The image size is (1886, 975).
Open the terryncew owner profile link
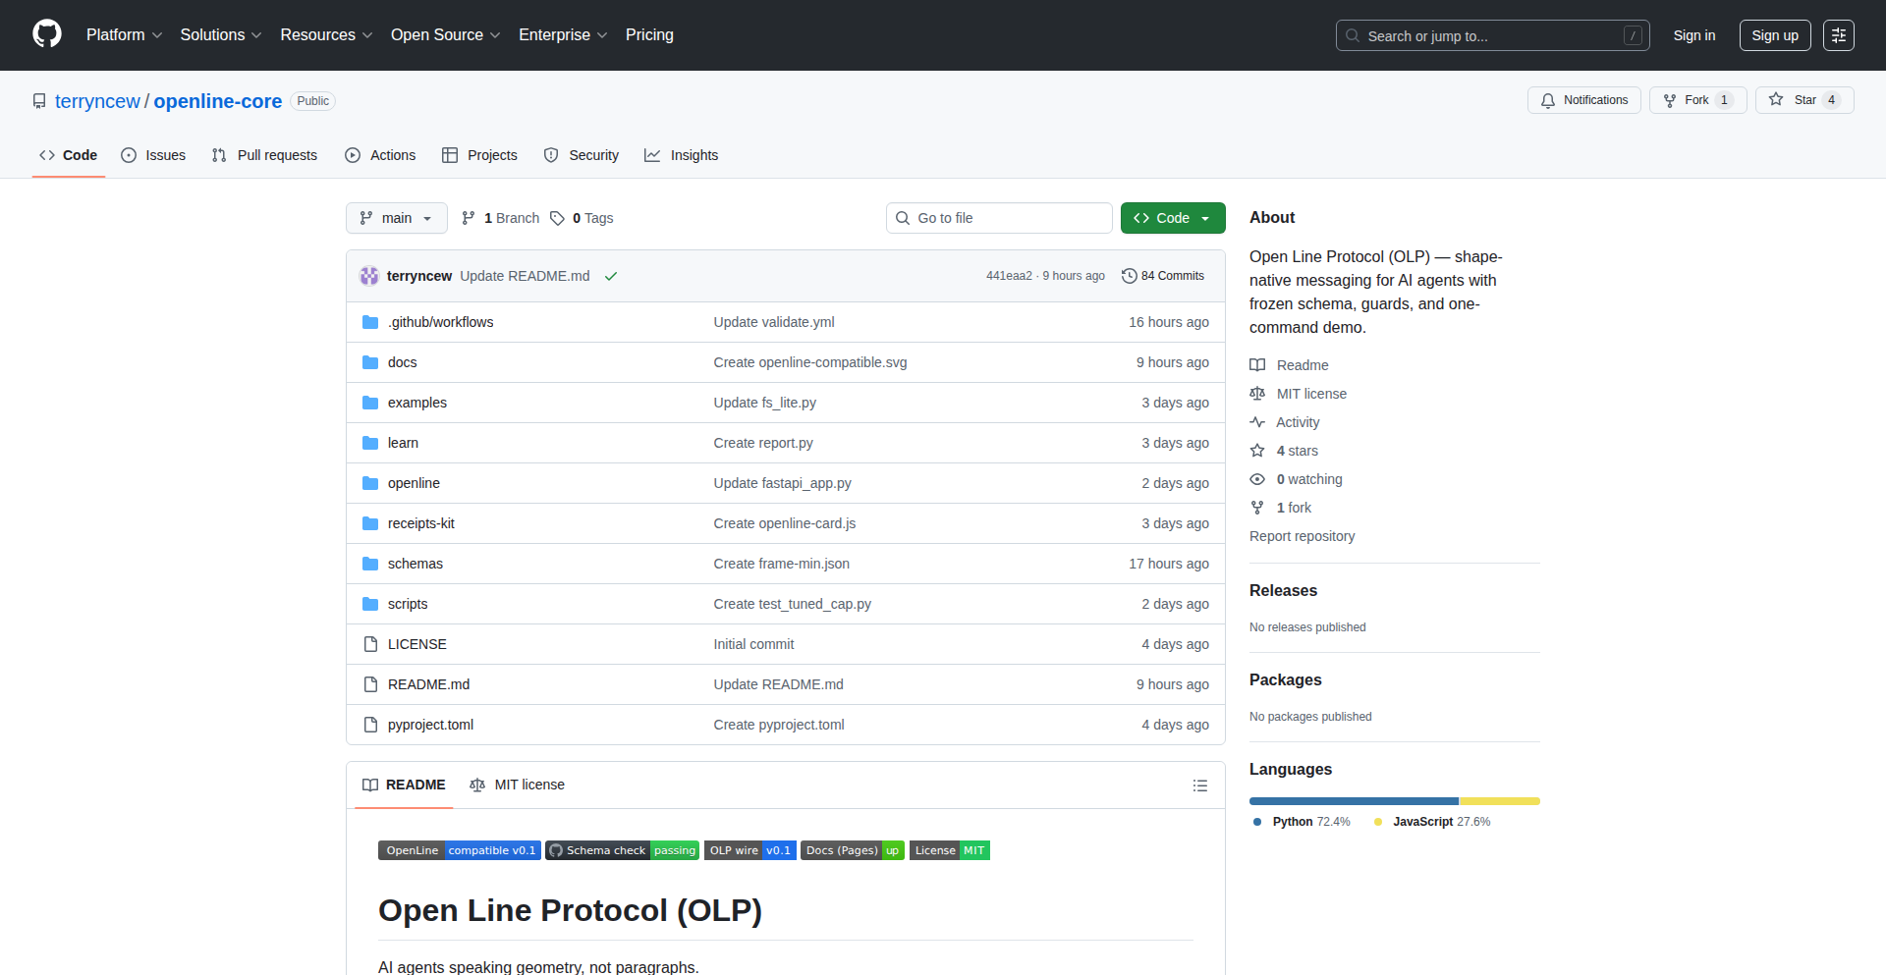97,101
